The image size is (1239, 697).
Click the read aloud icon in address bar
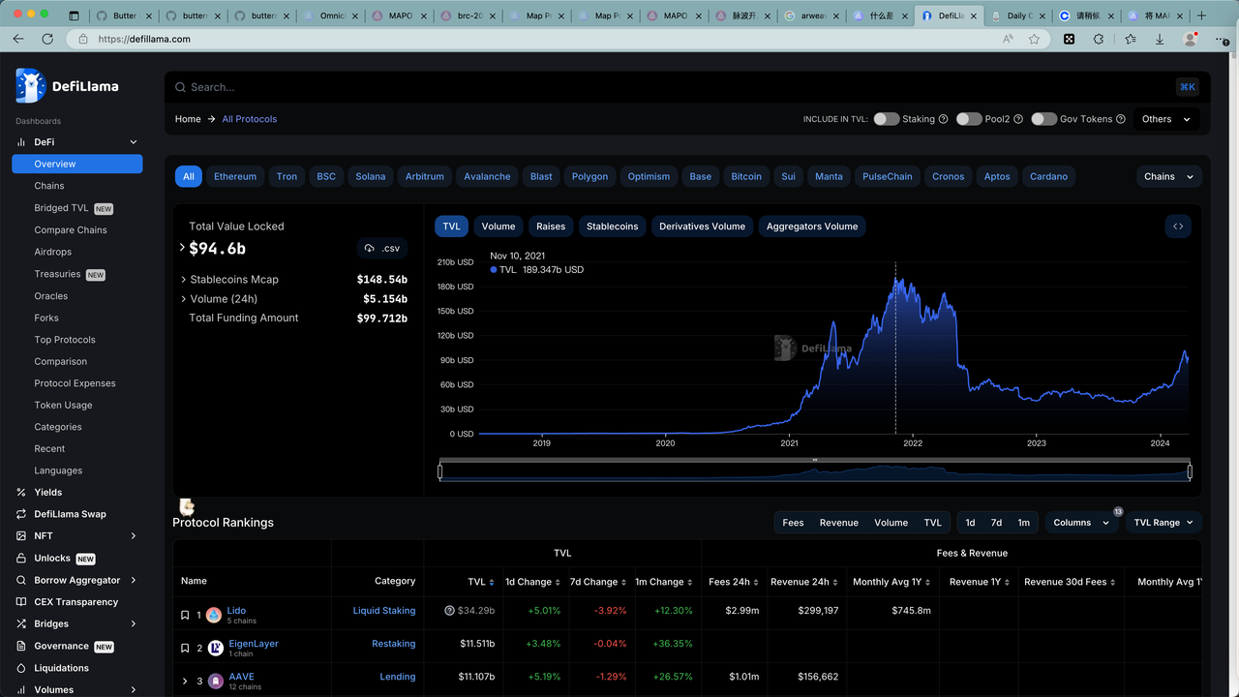tap(1008, 39)
